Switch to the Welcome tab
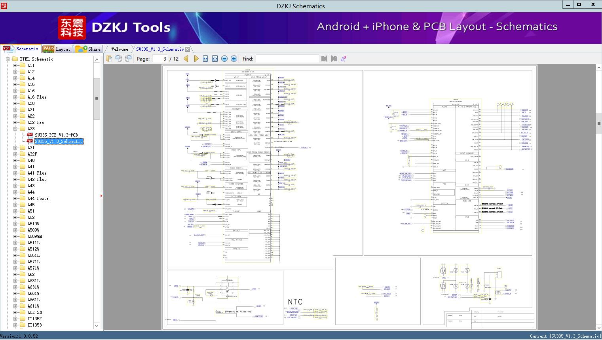The image size is (602, 340). pos(120,49)
